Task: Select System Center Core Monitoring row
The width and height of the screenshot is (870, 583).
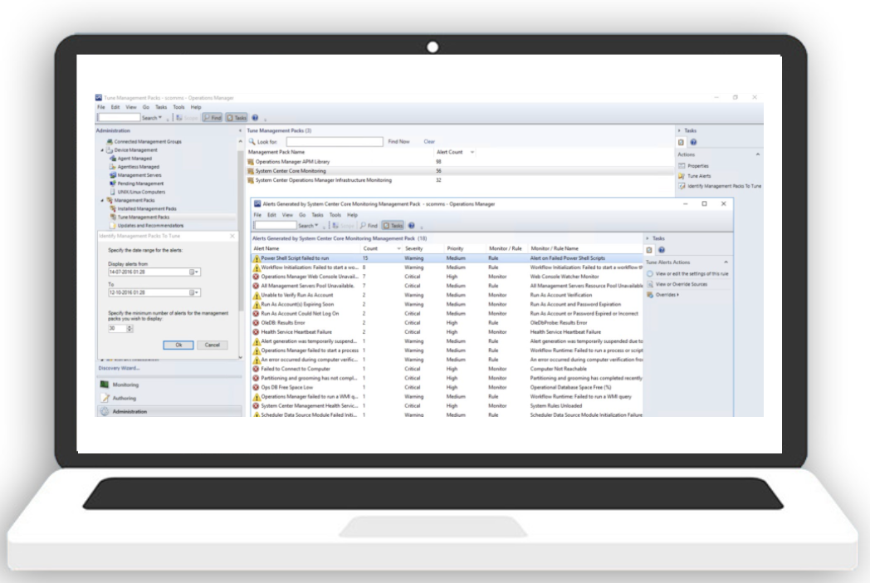Action: pos(460,171)
